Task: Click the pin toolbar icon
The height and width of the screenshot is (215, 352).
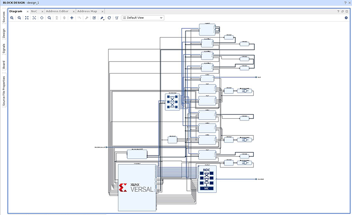Action: click(102, 18)
